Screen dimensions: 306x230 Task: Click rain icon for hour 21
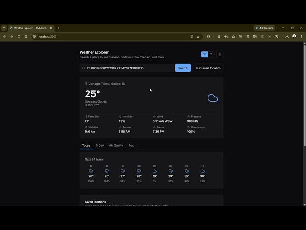[123, 171]
